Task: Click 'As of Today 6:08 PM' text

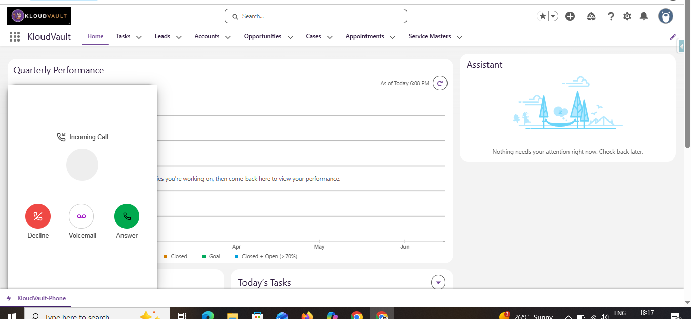Action: click(404, 83)
